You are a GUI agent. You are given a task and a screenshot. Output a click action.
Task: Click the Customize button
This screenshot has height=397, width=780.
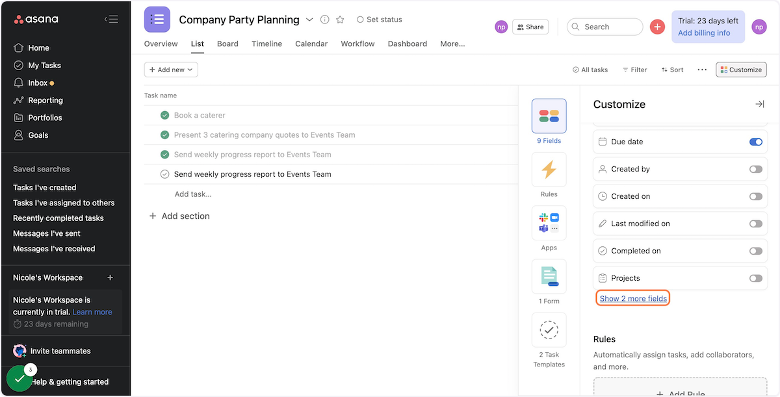pos(741,70)
